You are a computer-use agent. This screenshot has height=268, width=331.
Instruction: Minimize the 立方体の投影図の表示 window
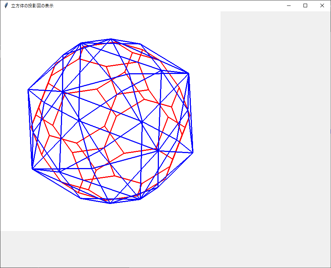click(289, 6)
